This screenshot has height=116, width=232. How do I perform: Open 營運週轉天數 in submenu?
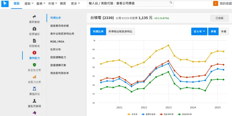pos(58,65)
